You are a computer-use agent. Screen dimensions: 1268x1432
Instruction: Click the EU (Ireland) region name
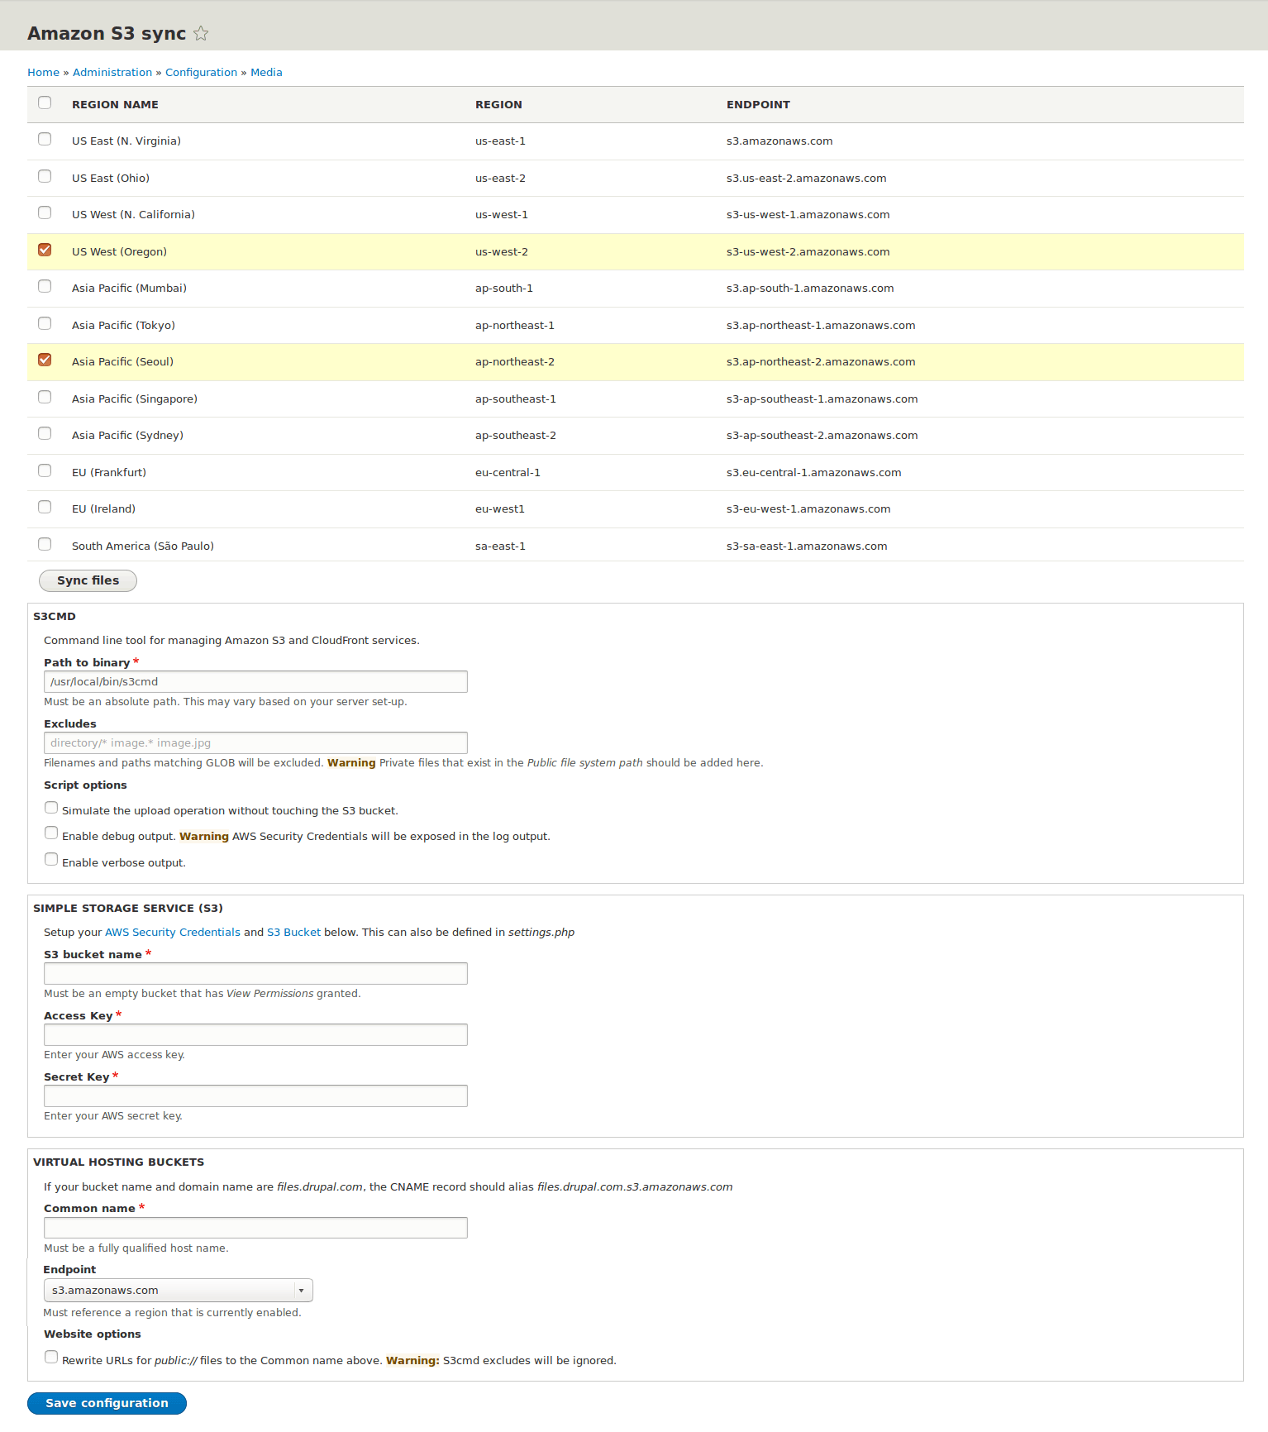point(103,509)
